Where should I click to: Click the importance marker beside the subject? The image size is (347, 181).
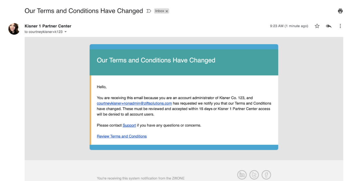coord(149,11)
